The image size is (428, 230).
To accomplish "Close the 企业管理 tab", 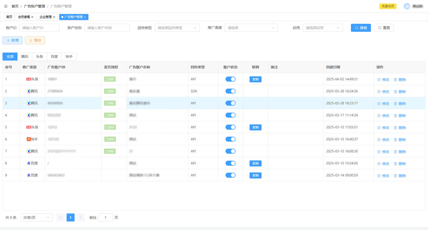I will click(x=54, y=17).
